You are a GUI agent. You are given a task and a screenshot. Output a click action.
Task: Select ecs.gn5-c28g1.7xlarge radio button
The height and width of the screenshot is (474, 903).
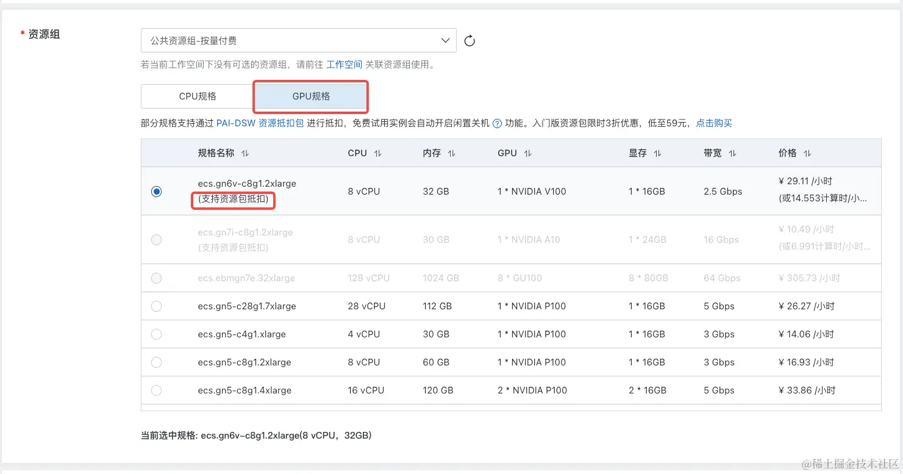[157, 306]
